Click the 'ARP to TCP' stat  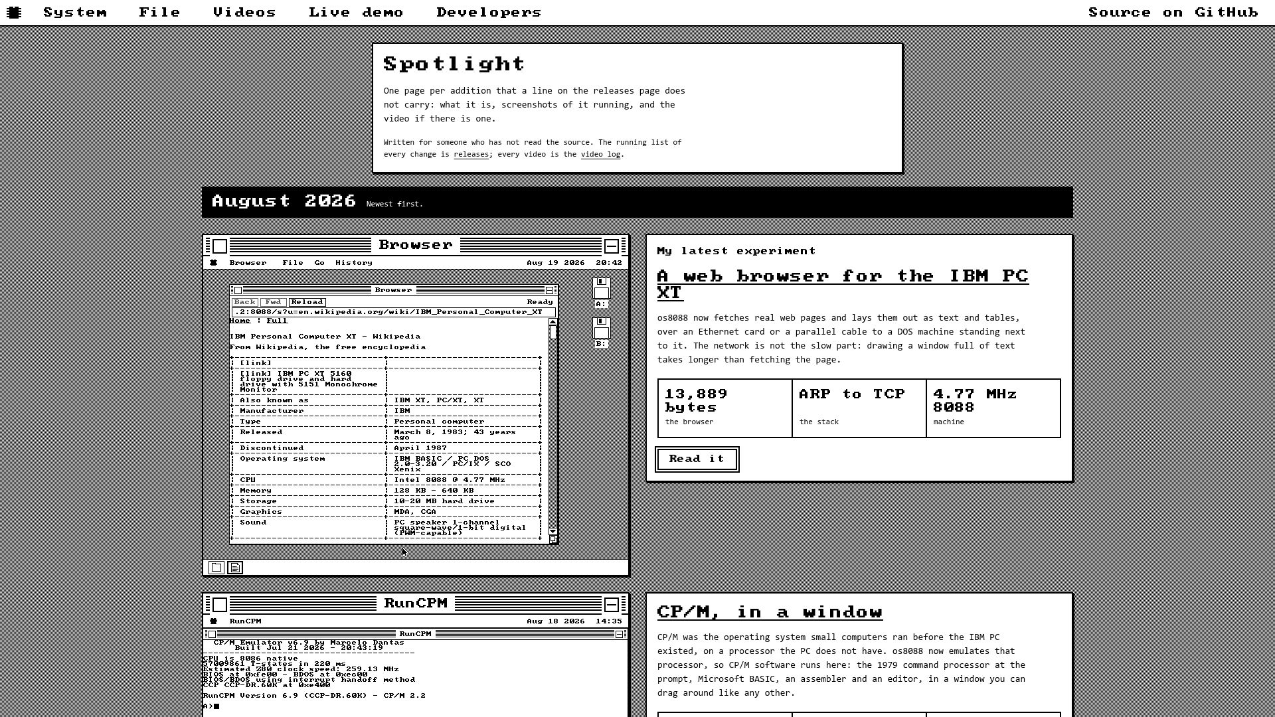tap(859, 408)
